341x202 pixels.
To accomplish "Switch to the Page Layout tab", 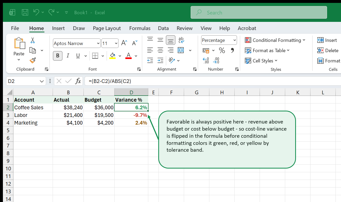I will [107, 28].
